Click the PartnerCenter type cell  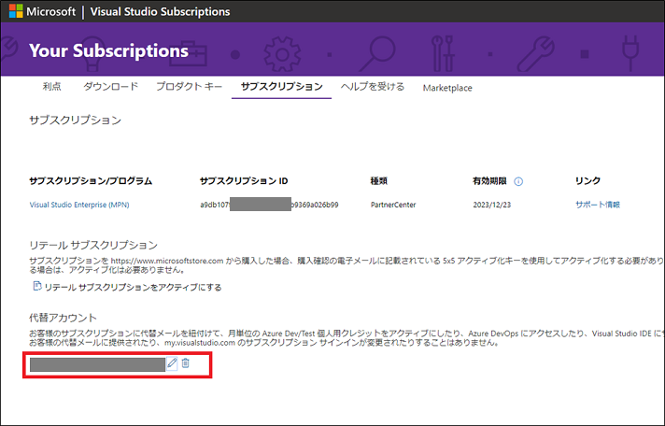click(x=393, y=205)
